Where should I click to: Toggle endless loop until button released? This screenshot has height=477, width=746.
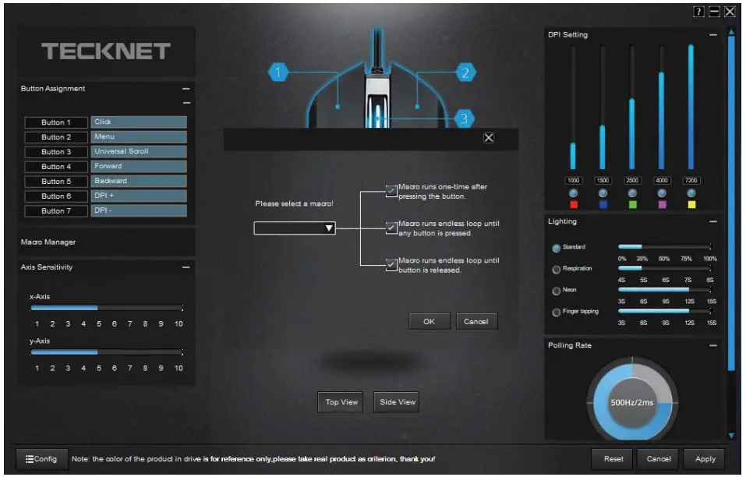coord(391,265)
